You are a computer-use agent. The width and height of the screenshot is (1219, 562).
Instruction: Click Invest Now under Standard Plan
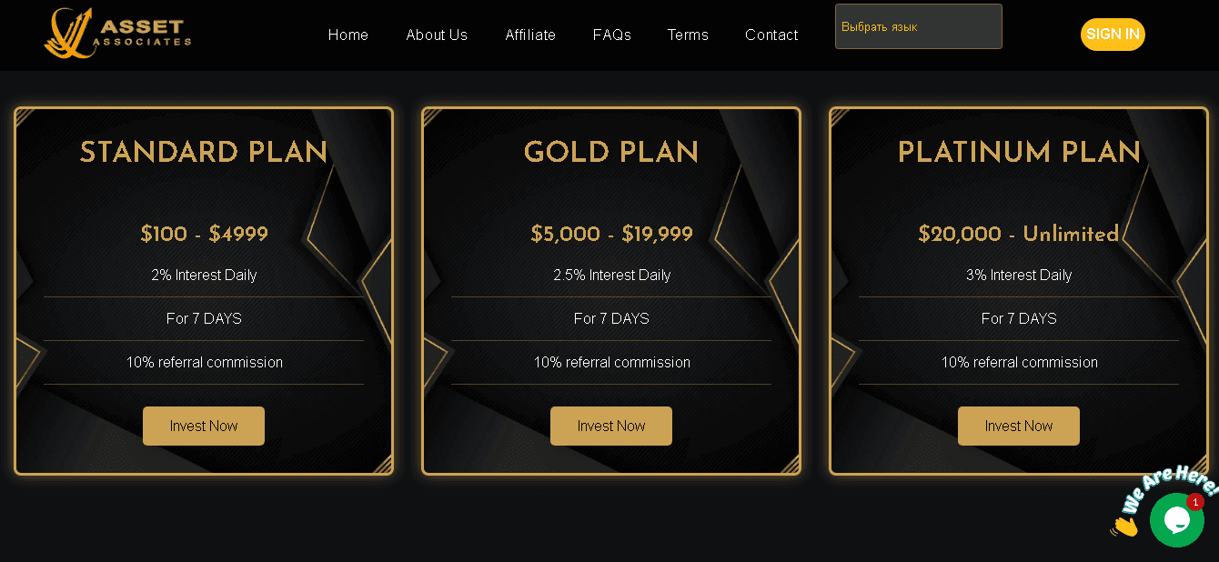coord(204,426)
